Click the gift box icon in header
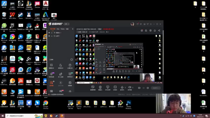210x118 pixels. click(142, 30)
